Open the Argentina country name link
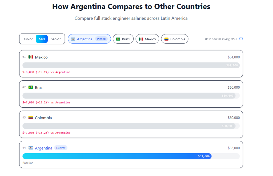The image size is (273, 176). point(43,148)
